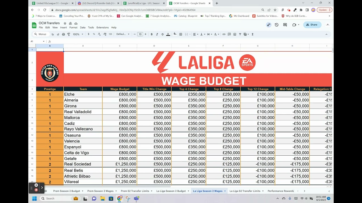Reload the page in the browser

click(x=45, y=10)
